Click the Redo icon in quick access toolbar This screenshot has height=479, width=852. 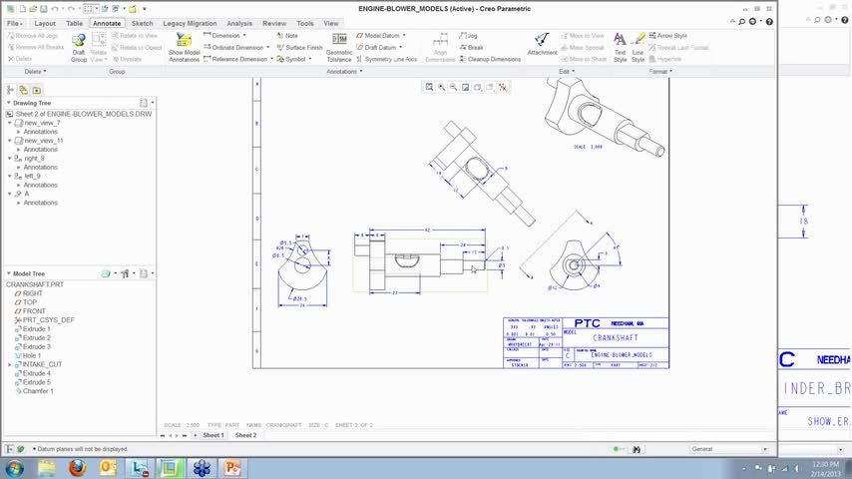(x=71, y=9)
